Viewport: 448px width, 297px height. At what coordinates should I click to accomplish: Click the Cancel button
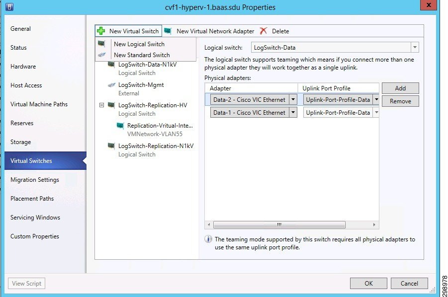(x=409, y=283)
